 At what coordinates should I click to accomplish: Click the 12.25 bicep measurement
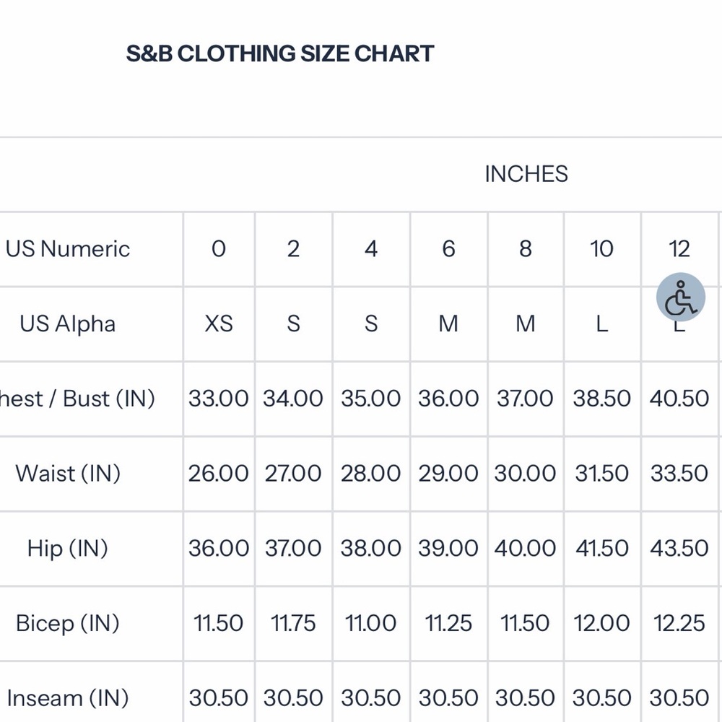tap(679, 624)
